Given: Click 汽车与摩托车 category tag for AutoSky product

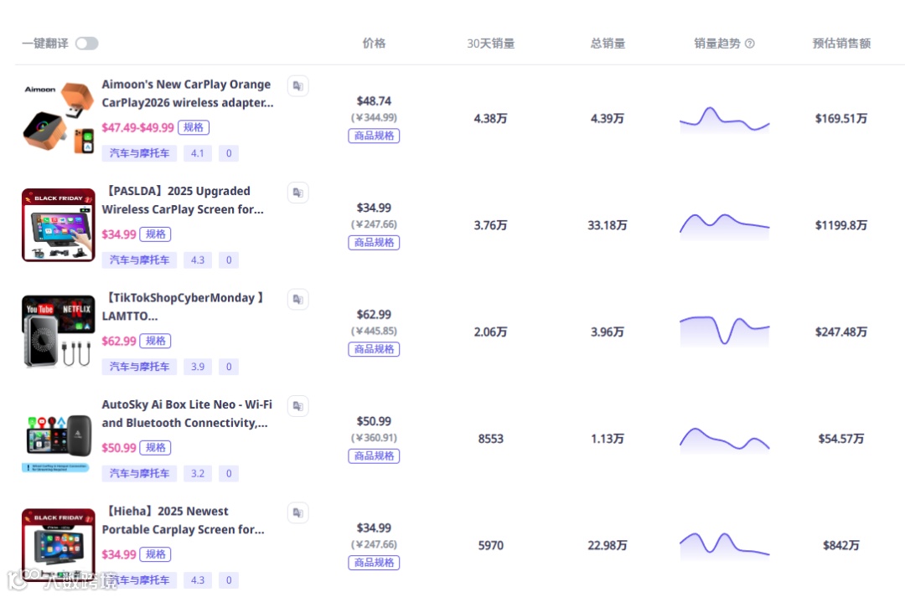Looking at the screenshot, I should click(x=139, y=474).
